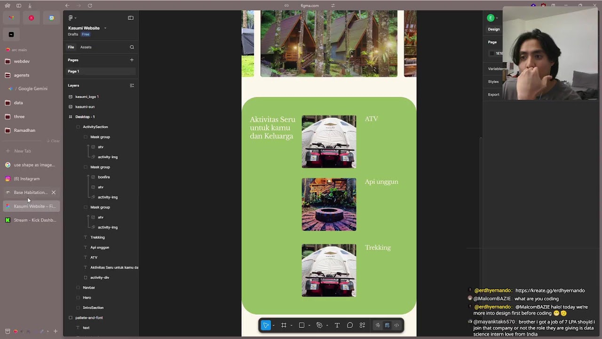Open the Design tab in right panel
Viewport: 602px width, 339px height.
coord(494,29)
